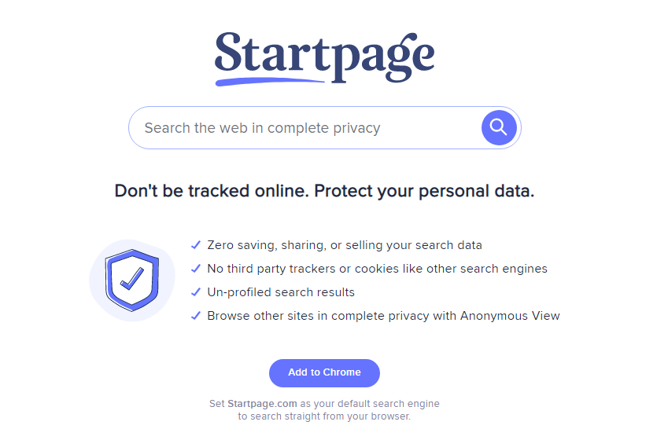This screenshot has width=668, height=440.
Task: Click the magnifying glass search button
Action: [x=499, y=127]
